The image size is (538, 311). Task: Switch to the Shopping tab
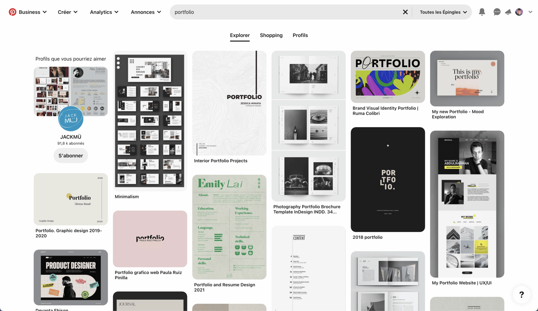coord(271,35)
